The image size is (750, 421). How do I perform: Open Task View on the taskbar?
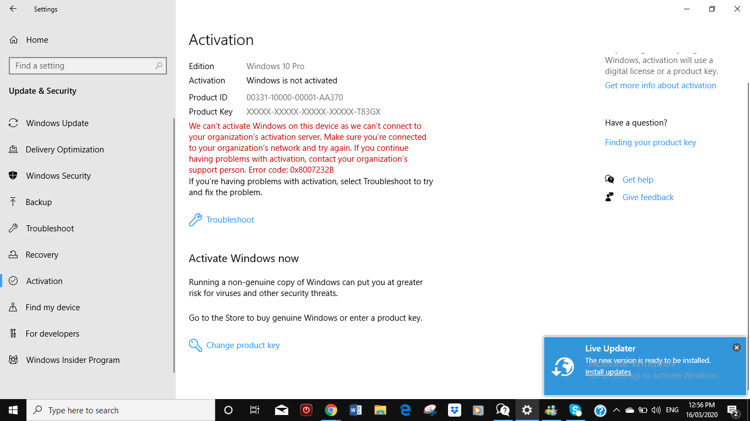(255, 410)
